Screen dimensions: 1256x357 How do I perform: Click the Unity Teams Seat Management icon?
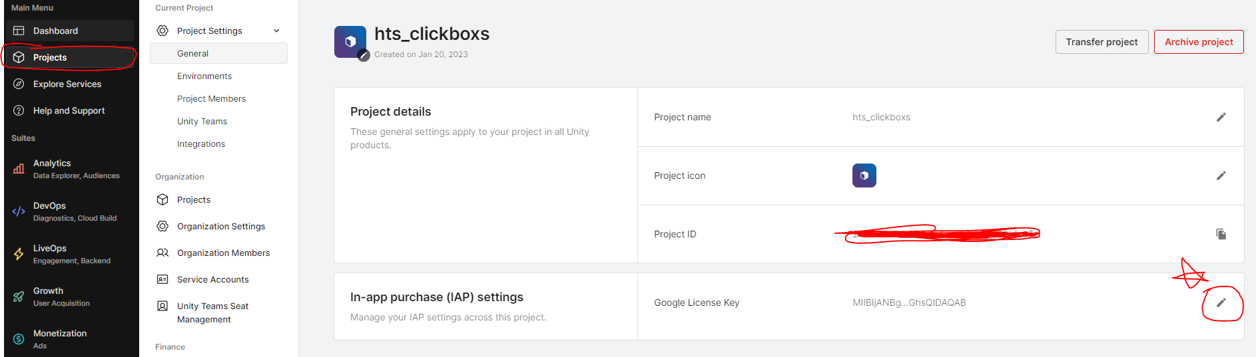[162, 306]
